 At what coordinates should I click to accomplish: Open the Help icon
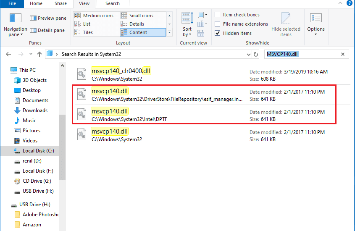pyautogui.click(x=350, y=3)
